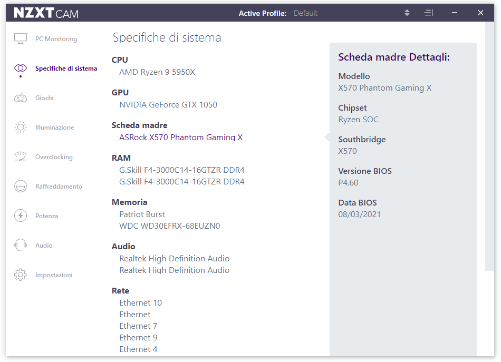The height and width of the screenshot is (362, 501).
Task: Click the Scheda madre section label
Action: pyautogui.click(x=140, y=125)
